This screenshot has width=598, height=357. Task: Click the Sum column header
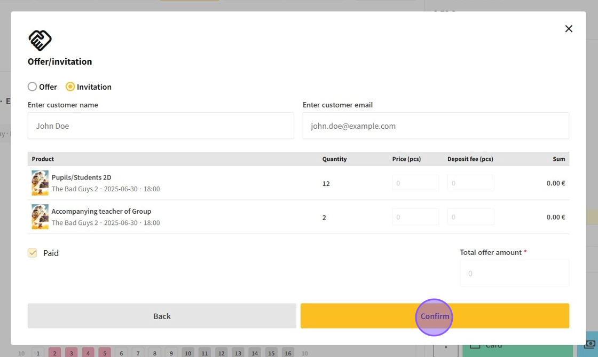tap(558, 159)
